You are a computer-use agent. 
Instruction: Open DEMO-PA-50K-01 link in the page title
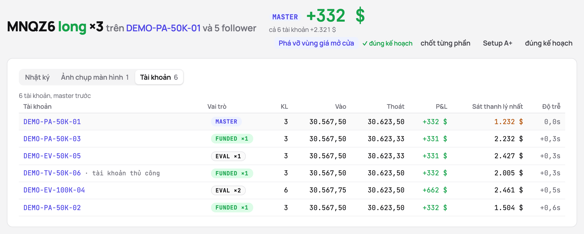[163, 28]
